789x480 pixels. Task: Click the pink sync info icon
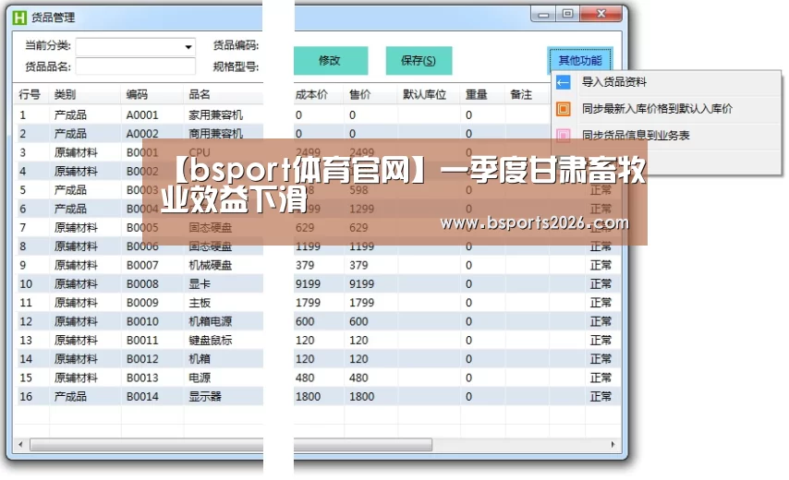point(563,135)
